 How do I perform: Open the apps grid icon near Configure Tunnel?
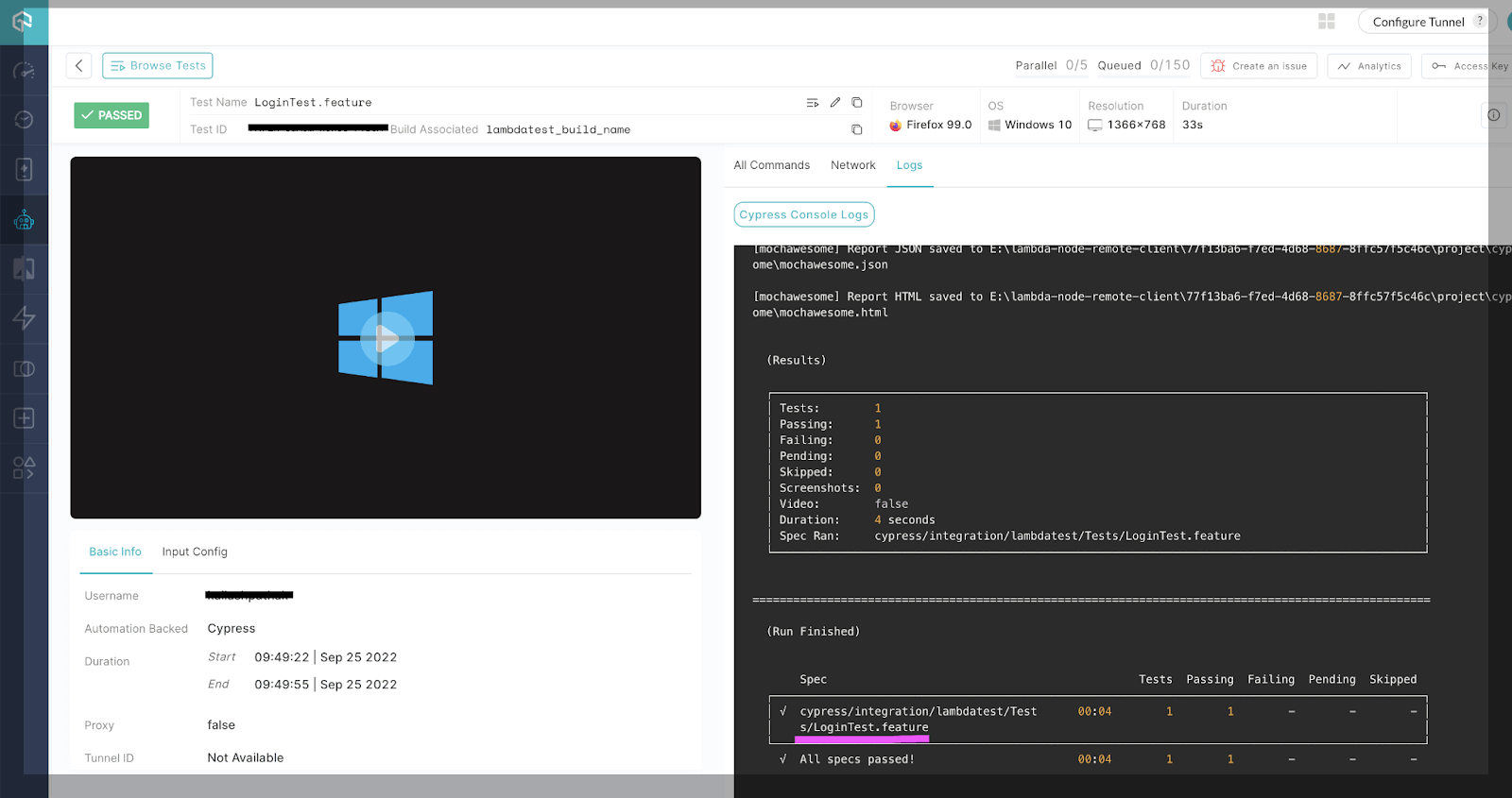pyautogui.click(x=1327, y=21)
